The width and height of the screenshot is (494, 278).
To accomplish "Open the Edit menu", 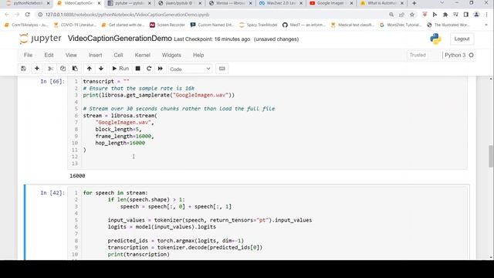I will pyautogui.click(x=49, y=55).
